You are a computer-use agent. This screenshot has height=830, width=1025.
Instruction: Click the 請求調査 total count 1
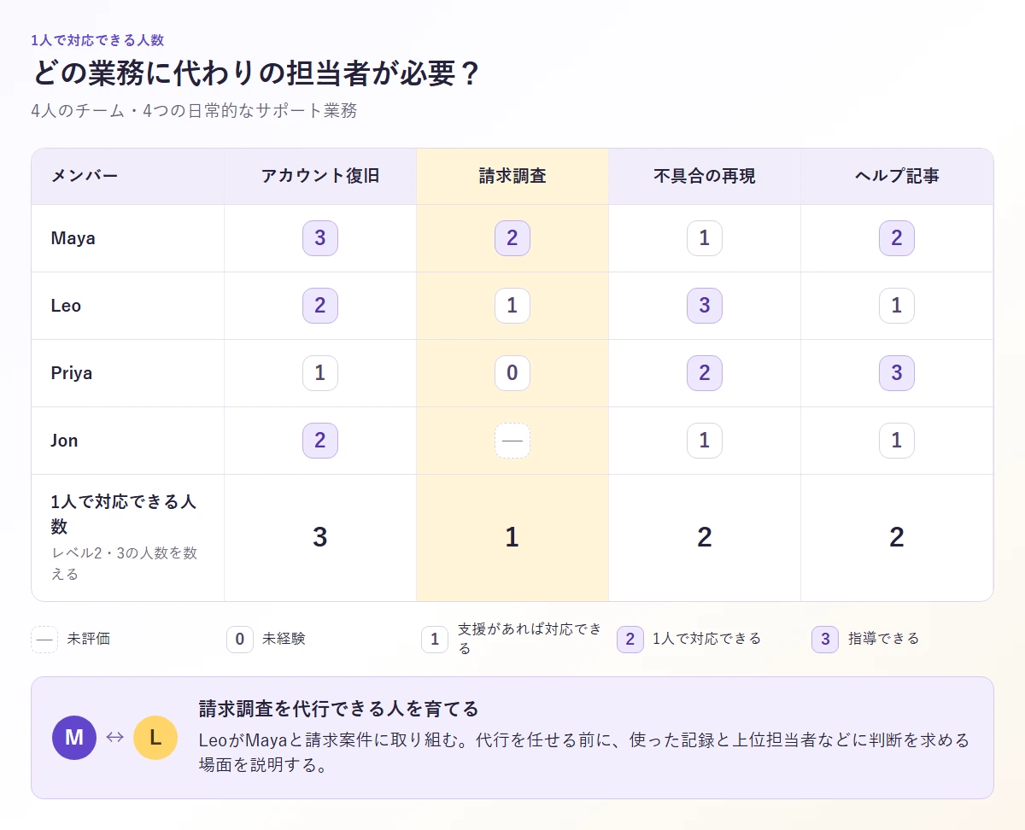pos(512,537)
